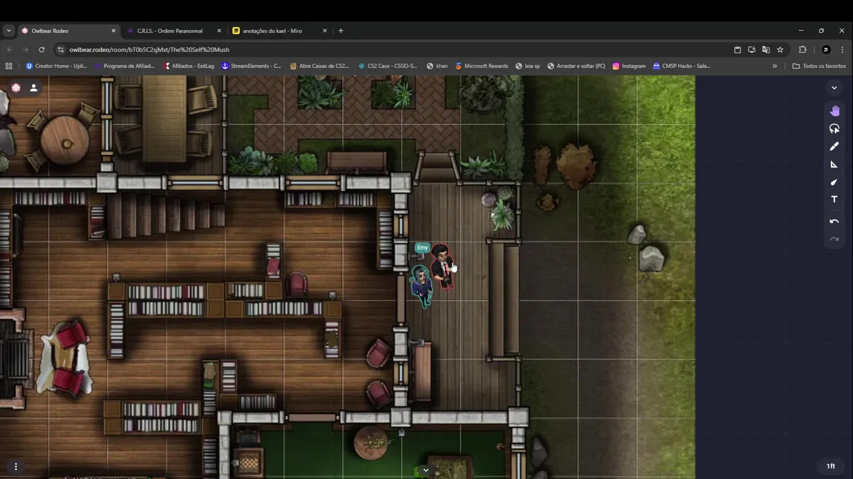Click the clipboard icon in address bar
Screen dimensions: 853x479
(738, 49)
